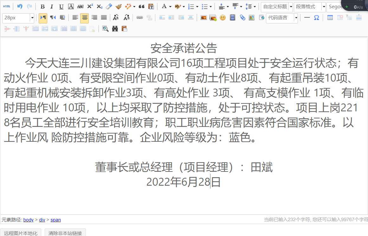The width and height of the screenshot is (368, 236).
Task: Expand the ordered list style arrow
Action: tap(197, 7)
